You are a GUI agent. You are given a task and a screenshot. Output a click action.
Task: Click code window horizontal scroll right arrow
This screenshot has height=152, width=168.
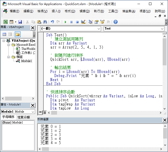pos(161,113)
